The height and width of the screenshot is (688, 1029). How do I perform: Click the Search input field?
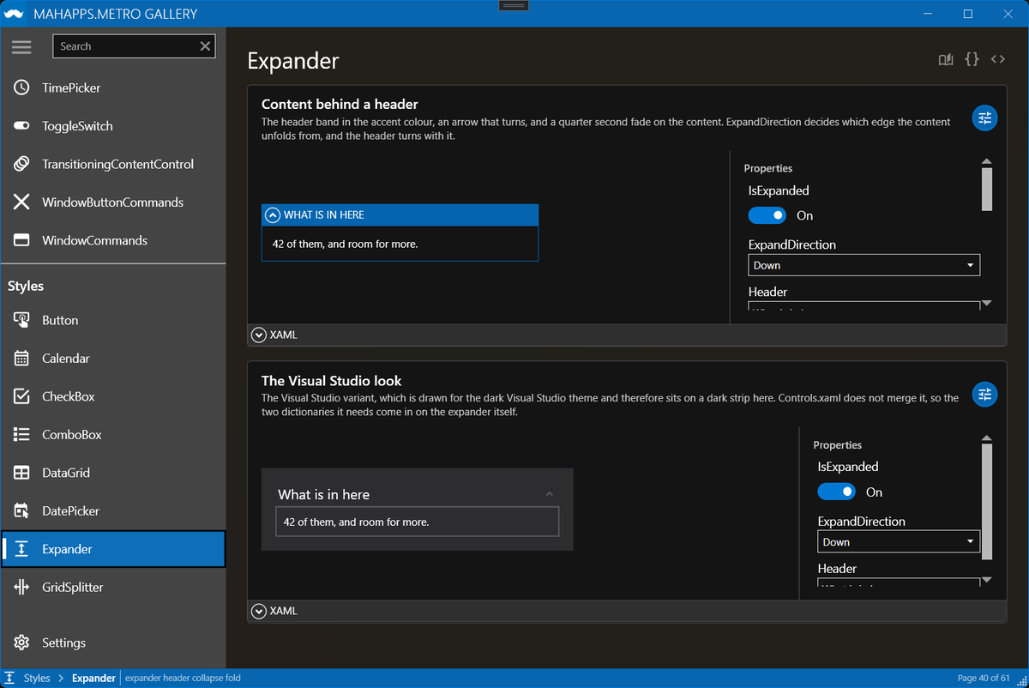125,46
